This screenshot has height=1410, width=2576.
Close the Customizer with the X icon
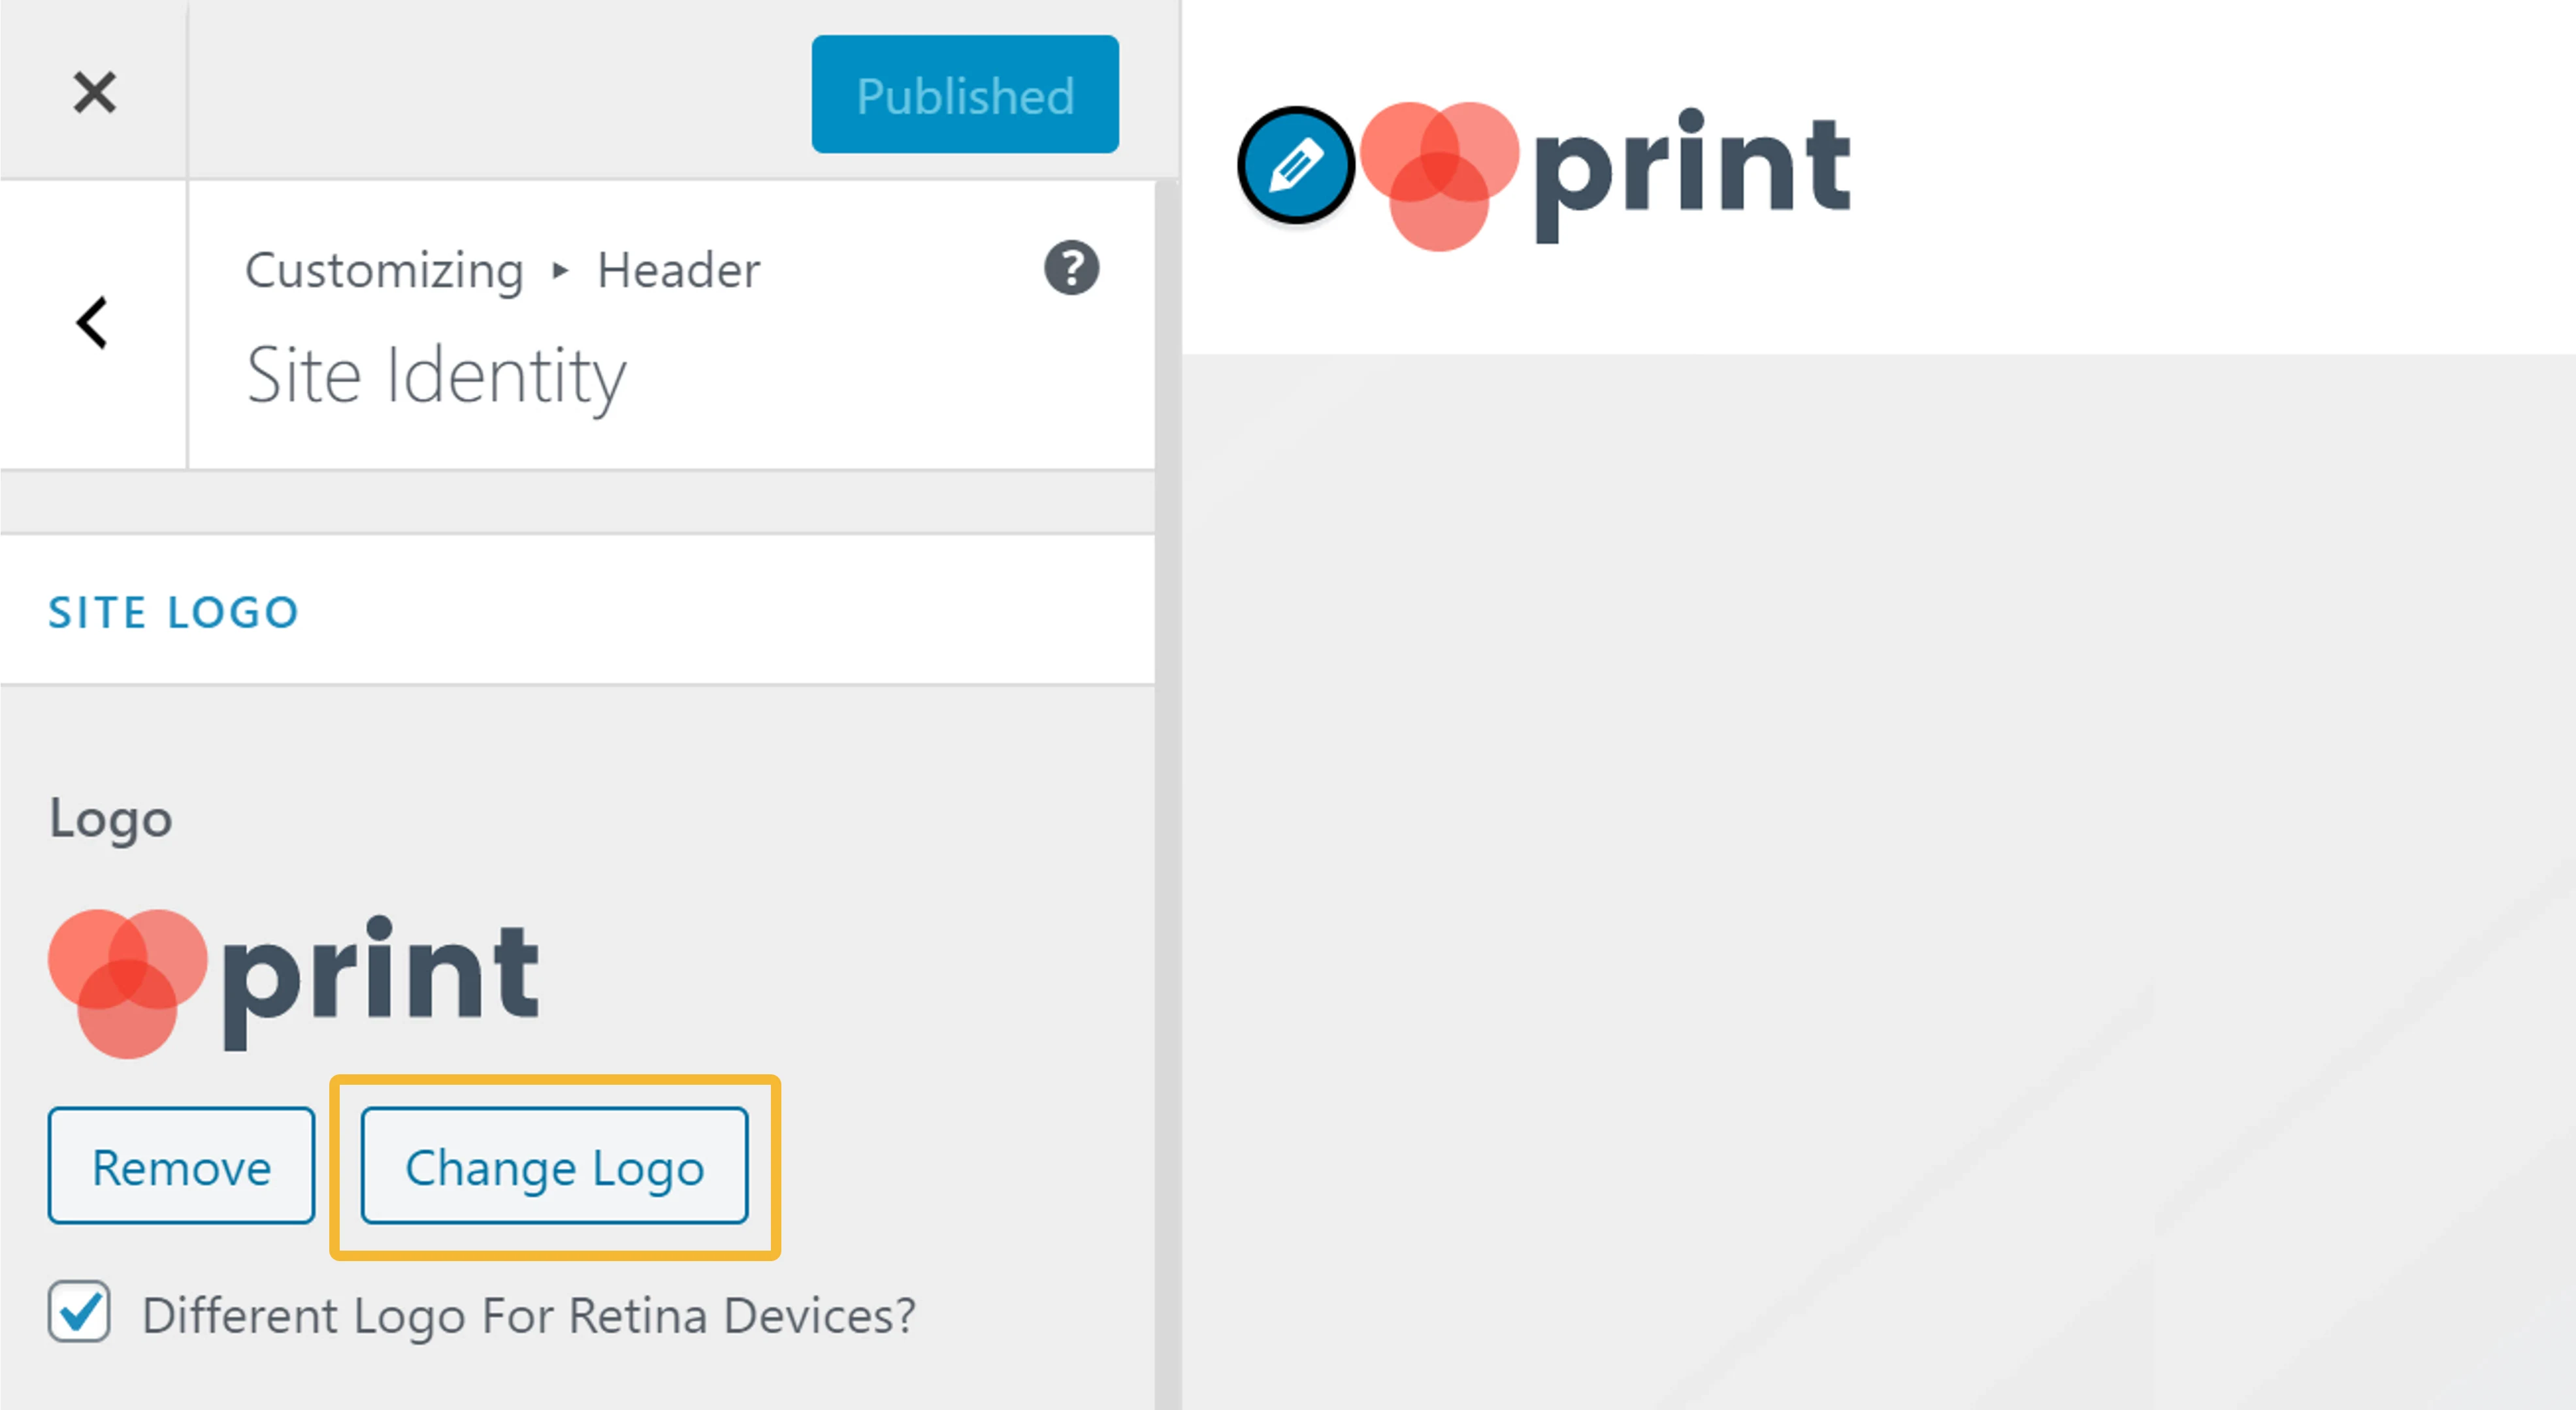coord(94,92)
